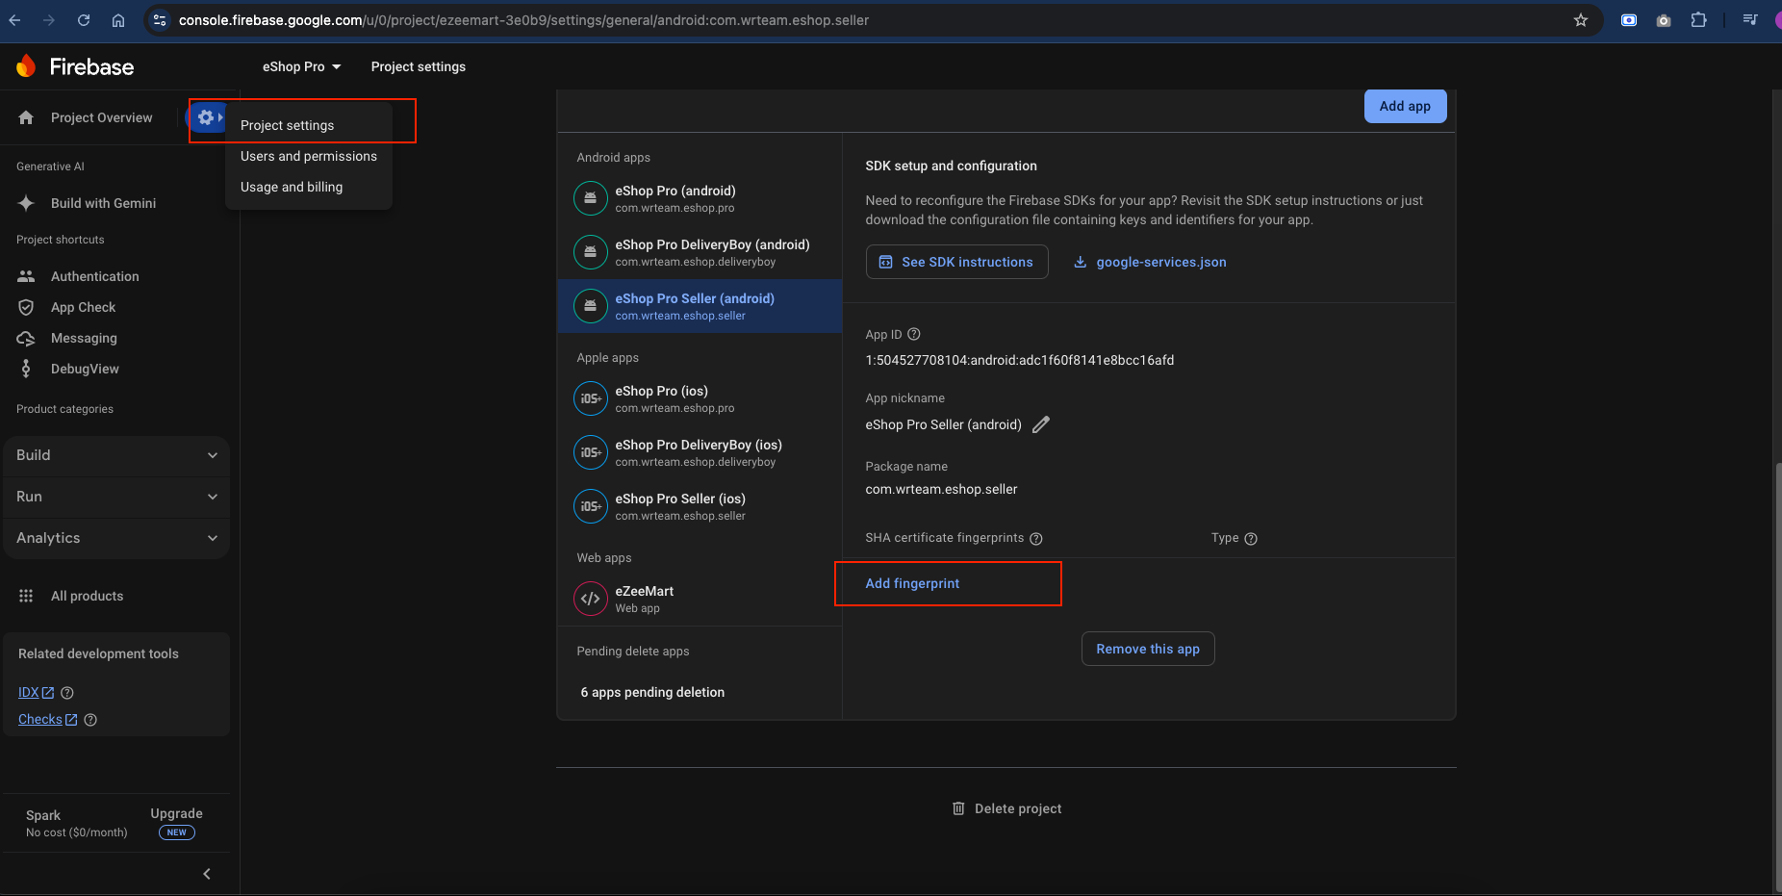The image size is (1782, 896).
Task: Click the SHA certificate fingerprints help icon
Action: point(1036,539)
